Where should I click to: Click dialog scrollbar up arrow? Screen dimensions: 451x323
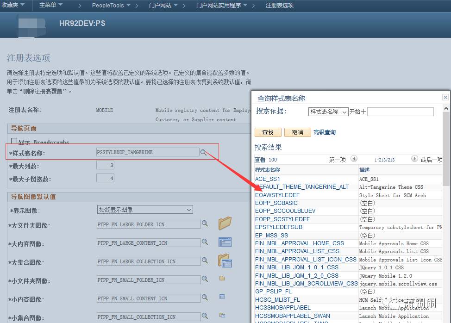(x=446, y=108)
